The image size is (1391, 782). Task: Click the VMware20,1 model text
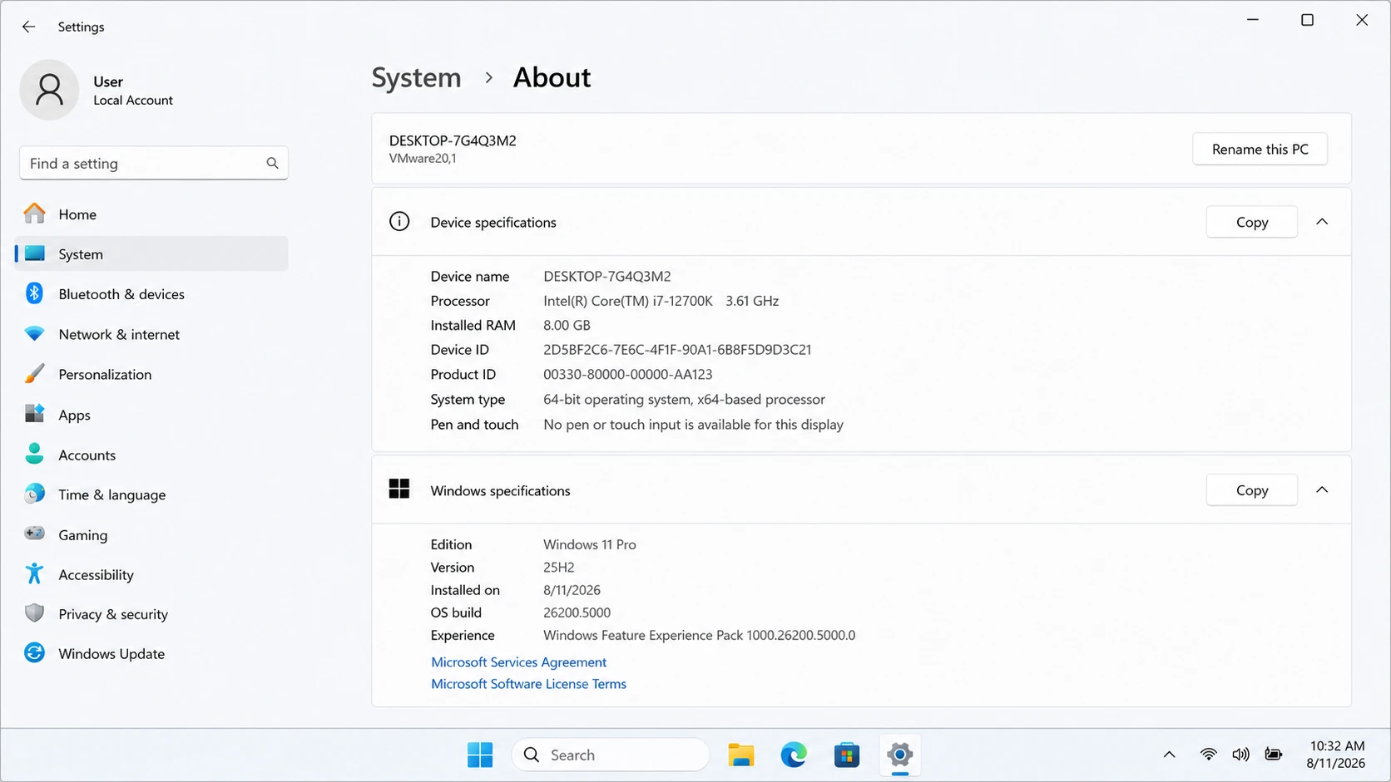[423, 158]
